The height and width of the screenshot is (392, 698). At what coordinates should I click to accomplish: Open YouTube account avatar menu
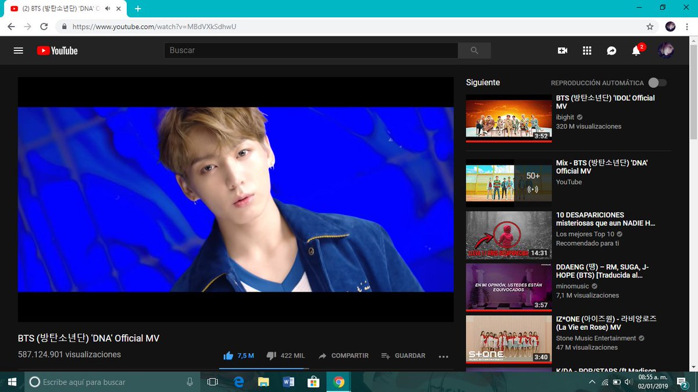(x=666, y=51)
